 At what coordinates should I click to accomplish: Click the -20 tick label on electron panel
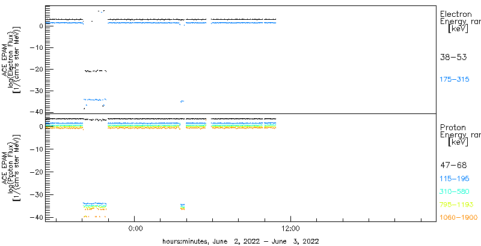[36, 70]
